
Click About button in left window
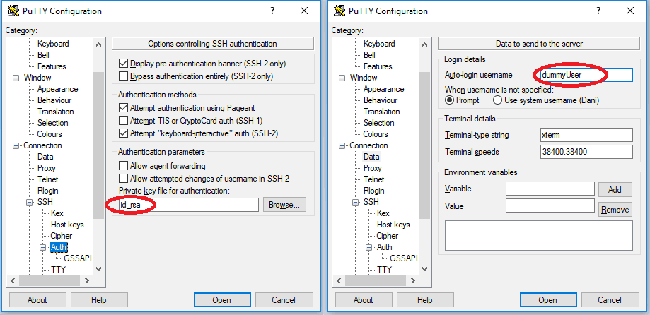click(x=37, y=300)
